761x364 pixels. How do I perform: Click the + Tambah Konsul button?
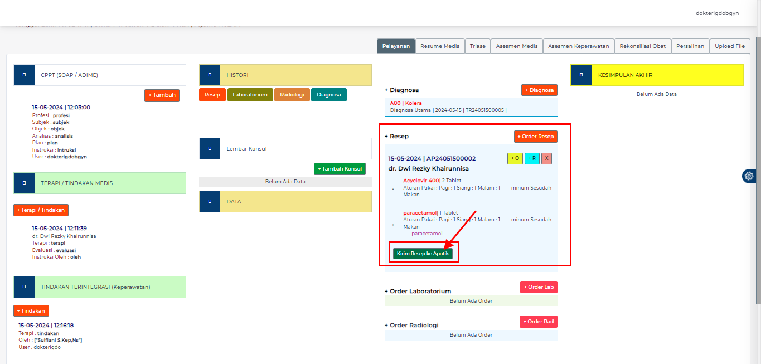[340, 169]
